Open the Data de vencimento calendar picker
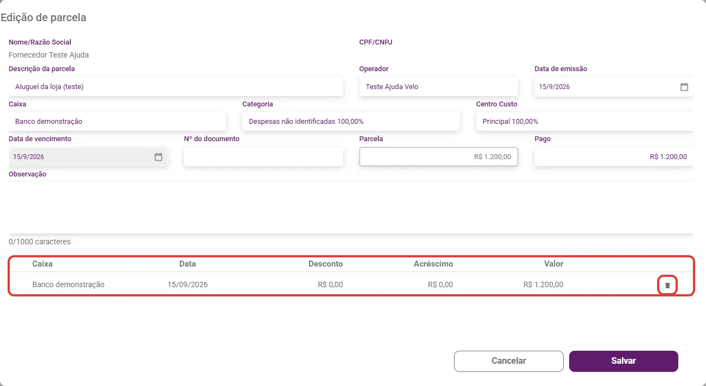This screenshot has width=706, height=386. pos(159,157)
